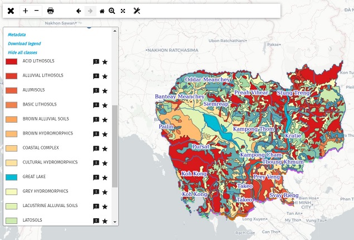Image resolution: width=354 pixels, height=240 pixels.
Task: Zoom in on the map with plus button
Action: click(x=26, y=11)
